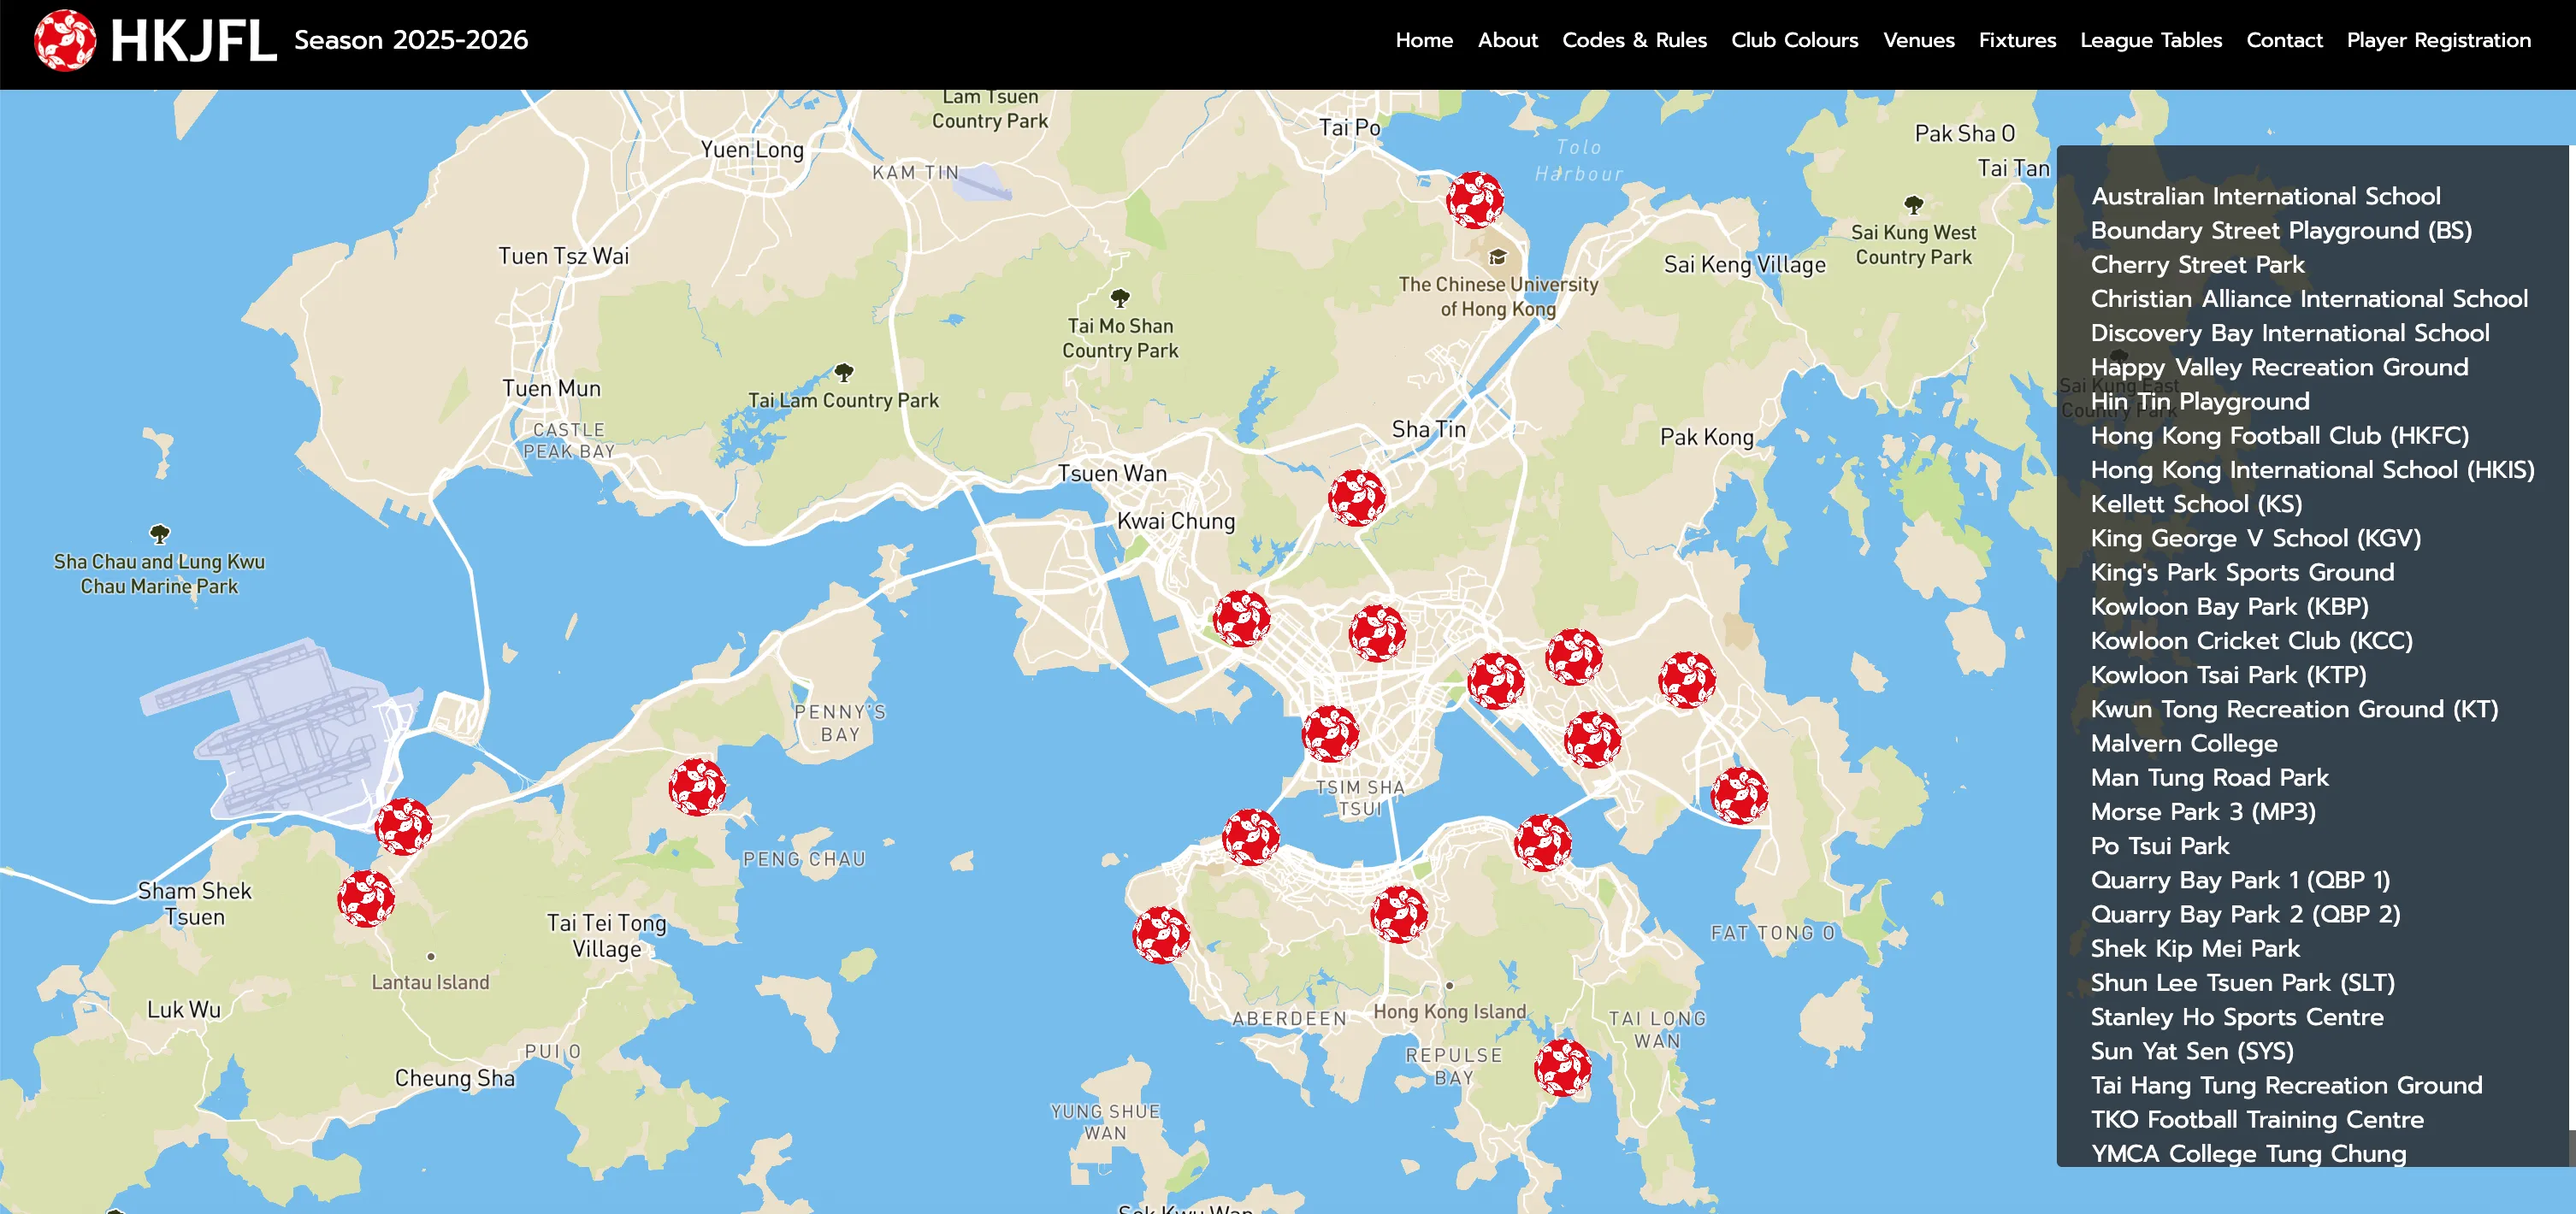Screen dimensions: 2576x1214
Task: Click the HKJFL site title text
Action: tap(193, 41)
